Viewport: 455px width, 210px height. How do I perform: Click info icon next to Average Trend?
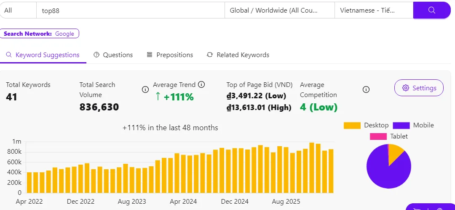pos(201,85)
